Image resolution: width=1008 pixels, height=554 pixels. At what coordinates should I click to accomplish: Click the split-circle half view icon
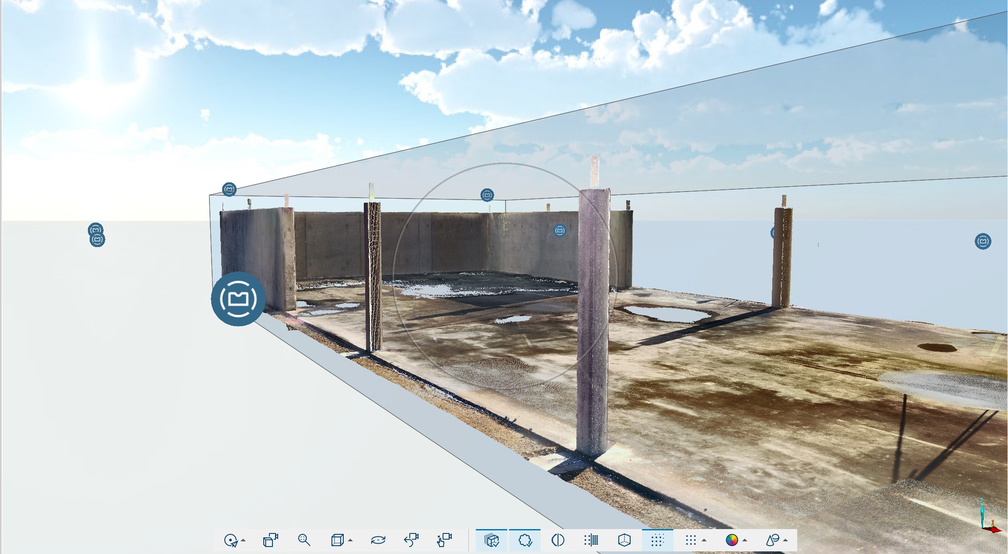click(x=558, y=540)
